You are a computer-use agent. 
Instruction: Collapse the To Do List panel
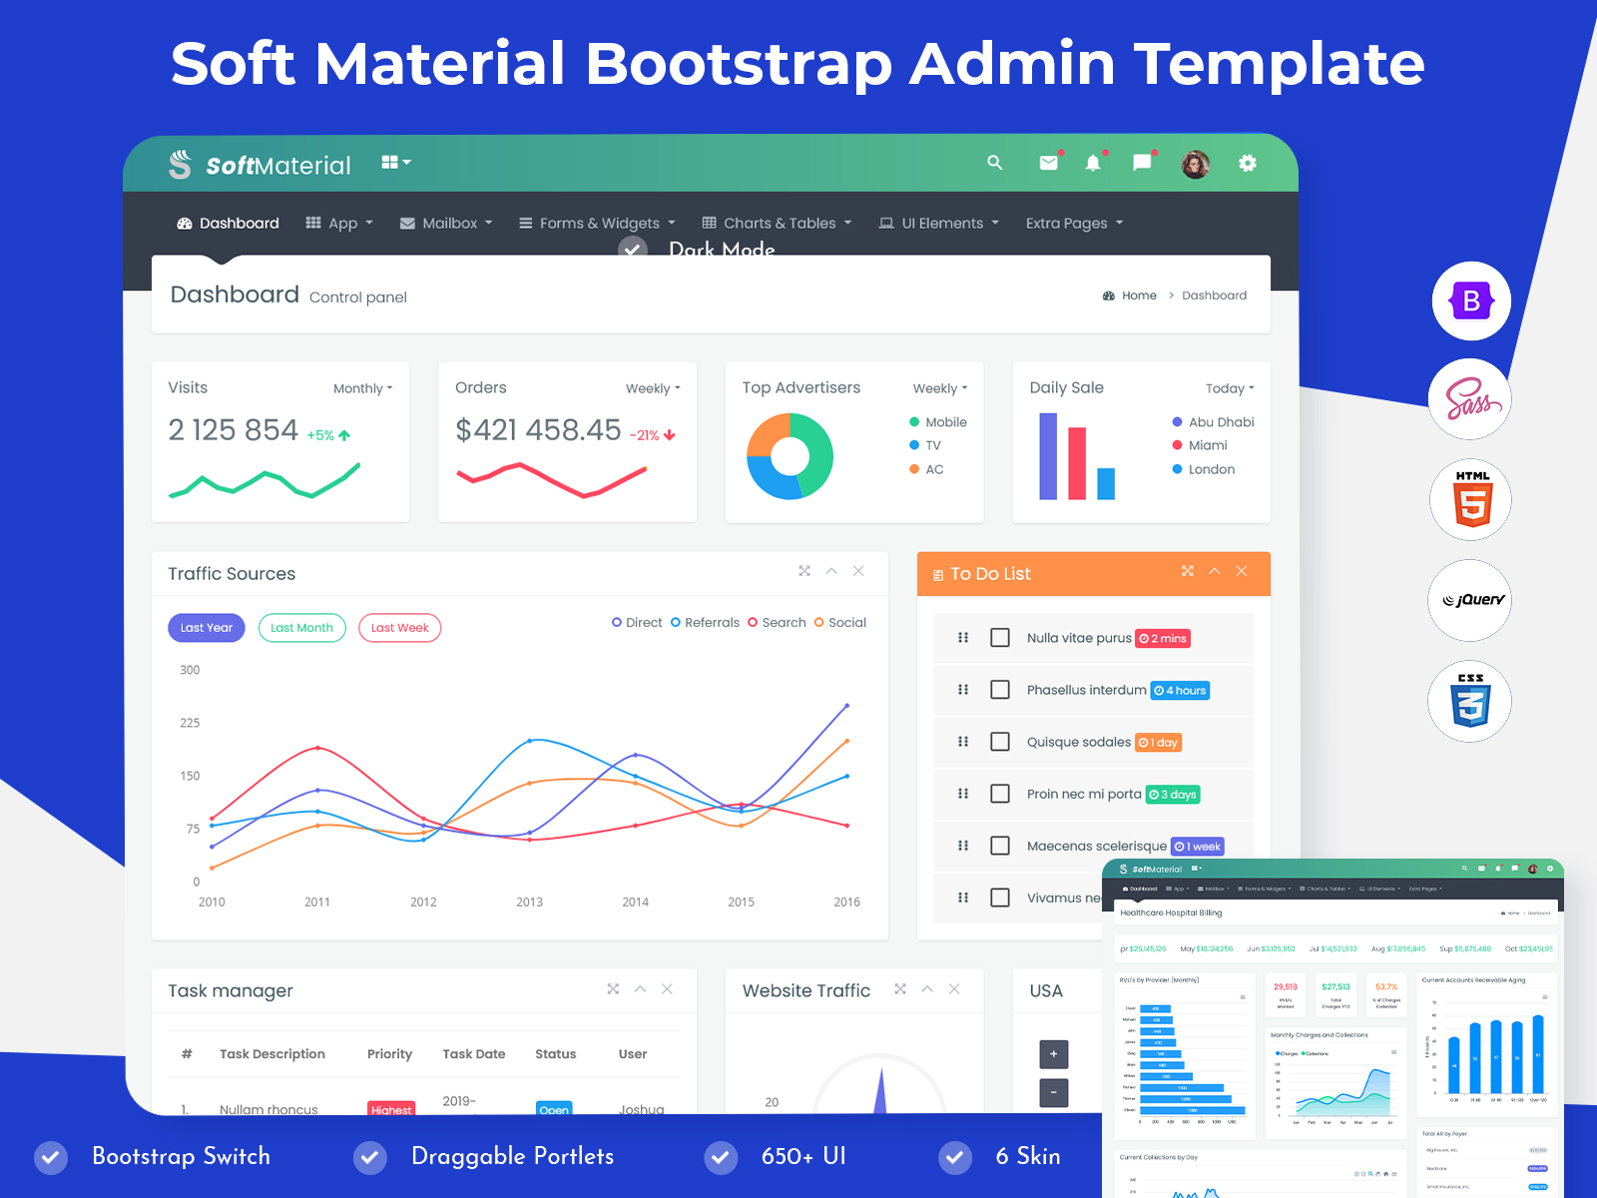1215,571
